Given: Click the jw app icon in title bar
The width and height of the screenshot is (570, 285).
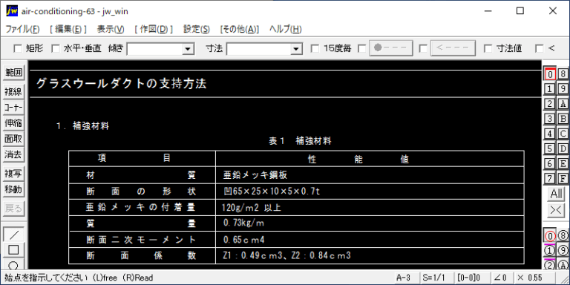Looking at the screenshot, I should (12, 11).
